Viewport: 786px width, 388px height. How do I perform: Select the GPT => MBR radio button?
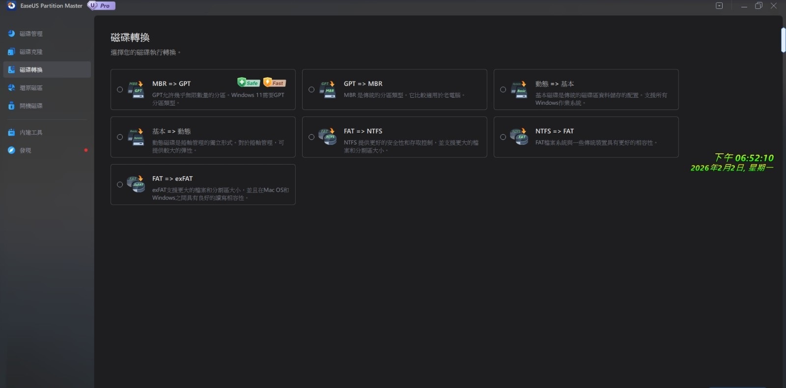[x=311, y=89]
